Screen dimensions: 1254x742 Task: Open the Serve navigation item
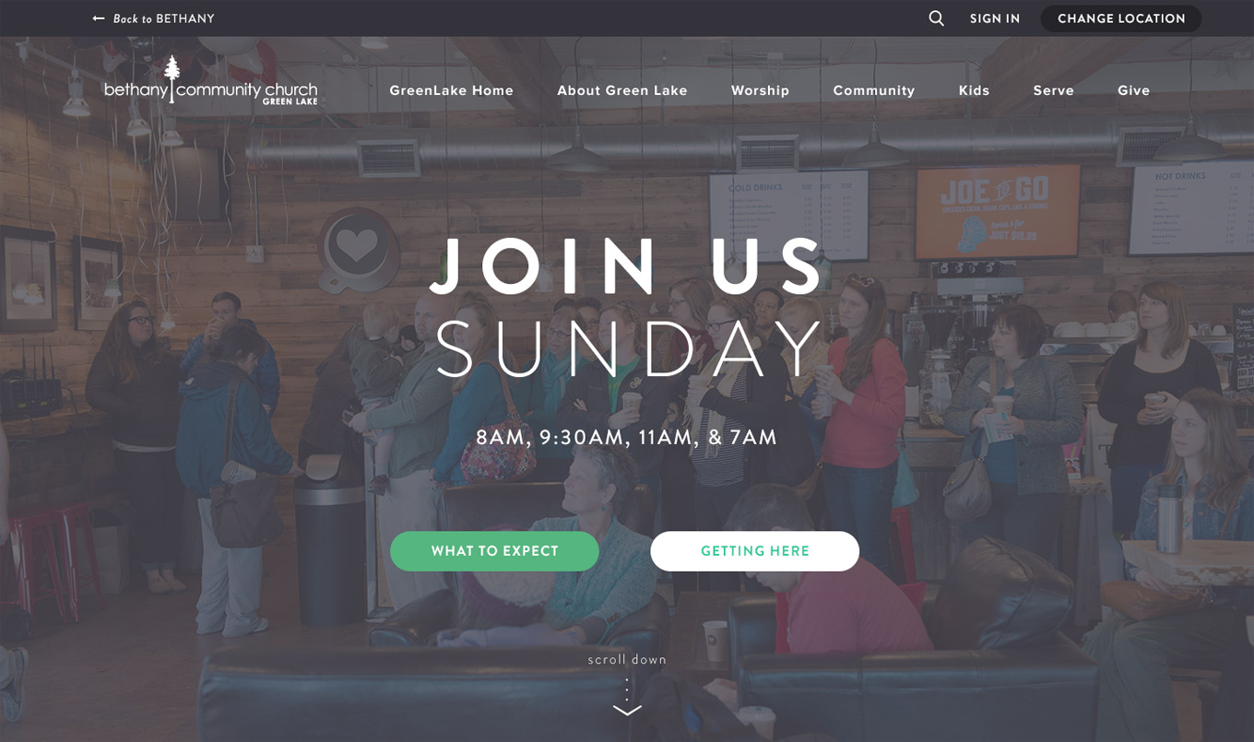(x=1054, y=90)
